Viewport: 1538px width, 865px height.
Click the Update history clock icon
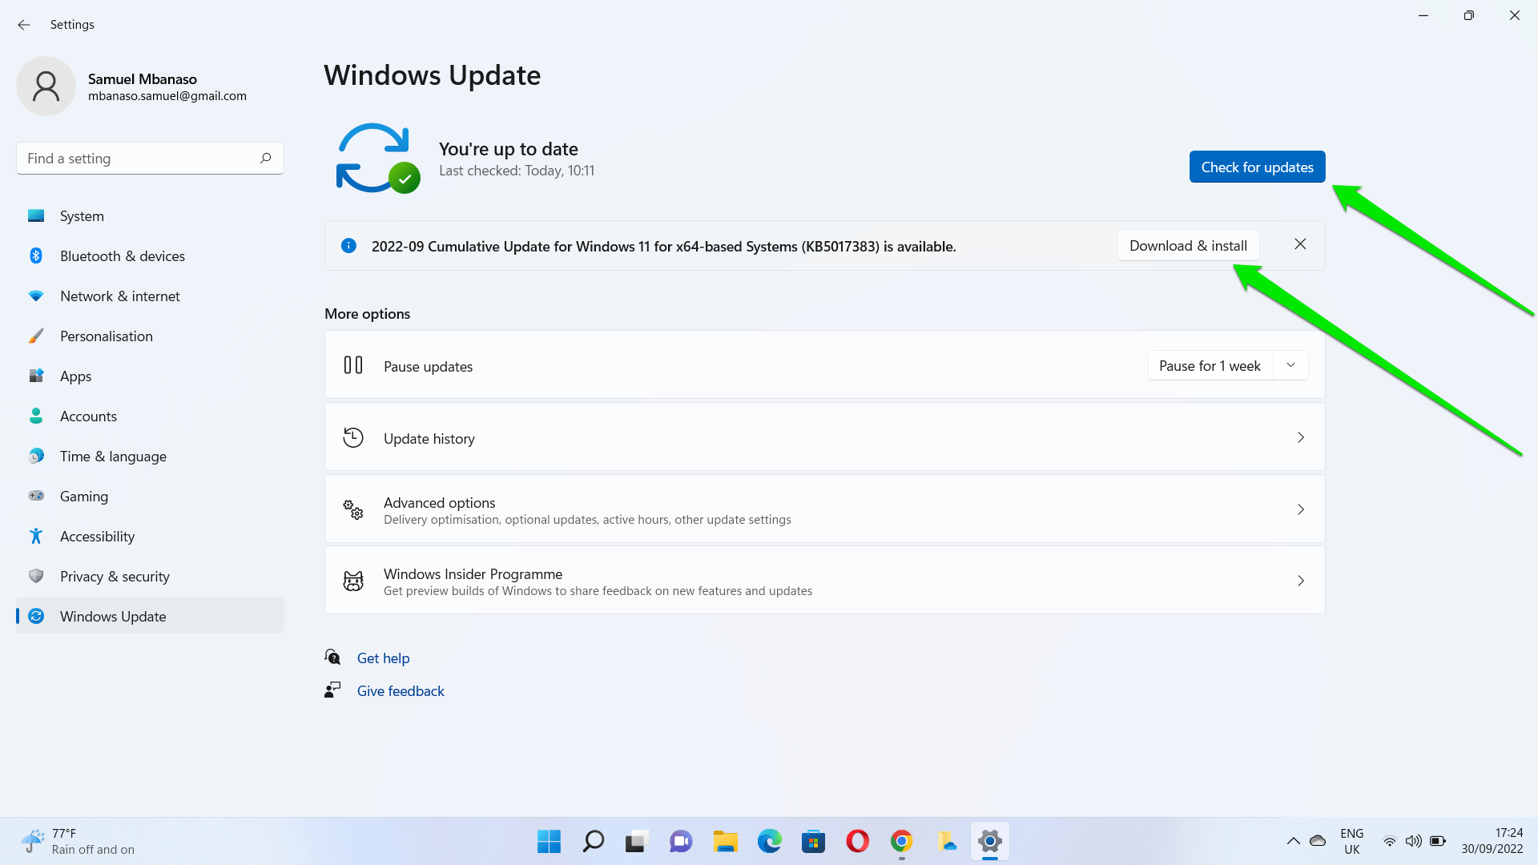coord(353,437)
